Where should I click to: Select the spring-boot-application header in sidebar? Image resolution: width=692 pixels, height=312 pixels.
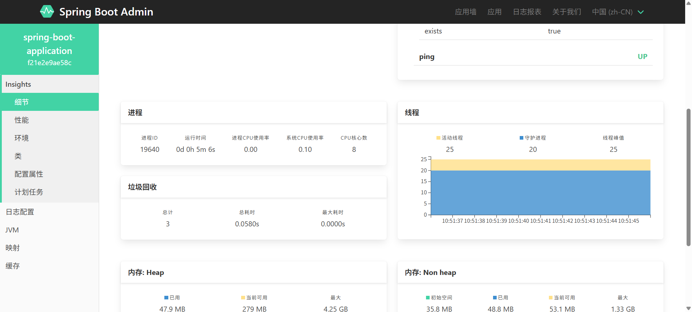click(49, 49)
